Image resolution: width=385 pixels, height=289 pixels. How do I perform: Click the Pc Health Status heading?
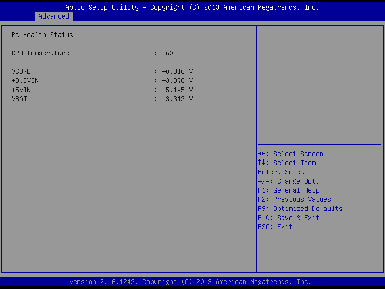[42, 35]
